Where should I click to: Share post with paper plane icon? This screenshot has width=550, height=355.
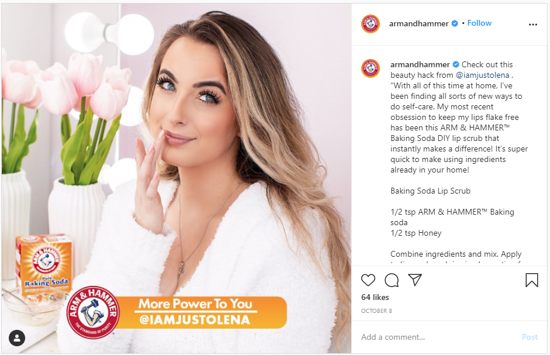415,280
